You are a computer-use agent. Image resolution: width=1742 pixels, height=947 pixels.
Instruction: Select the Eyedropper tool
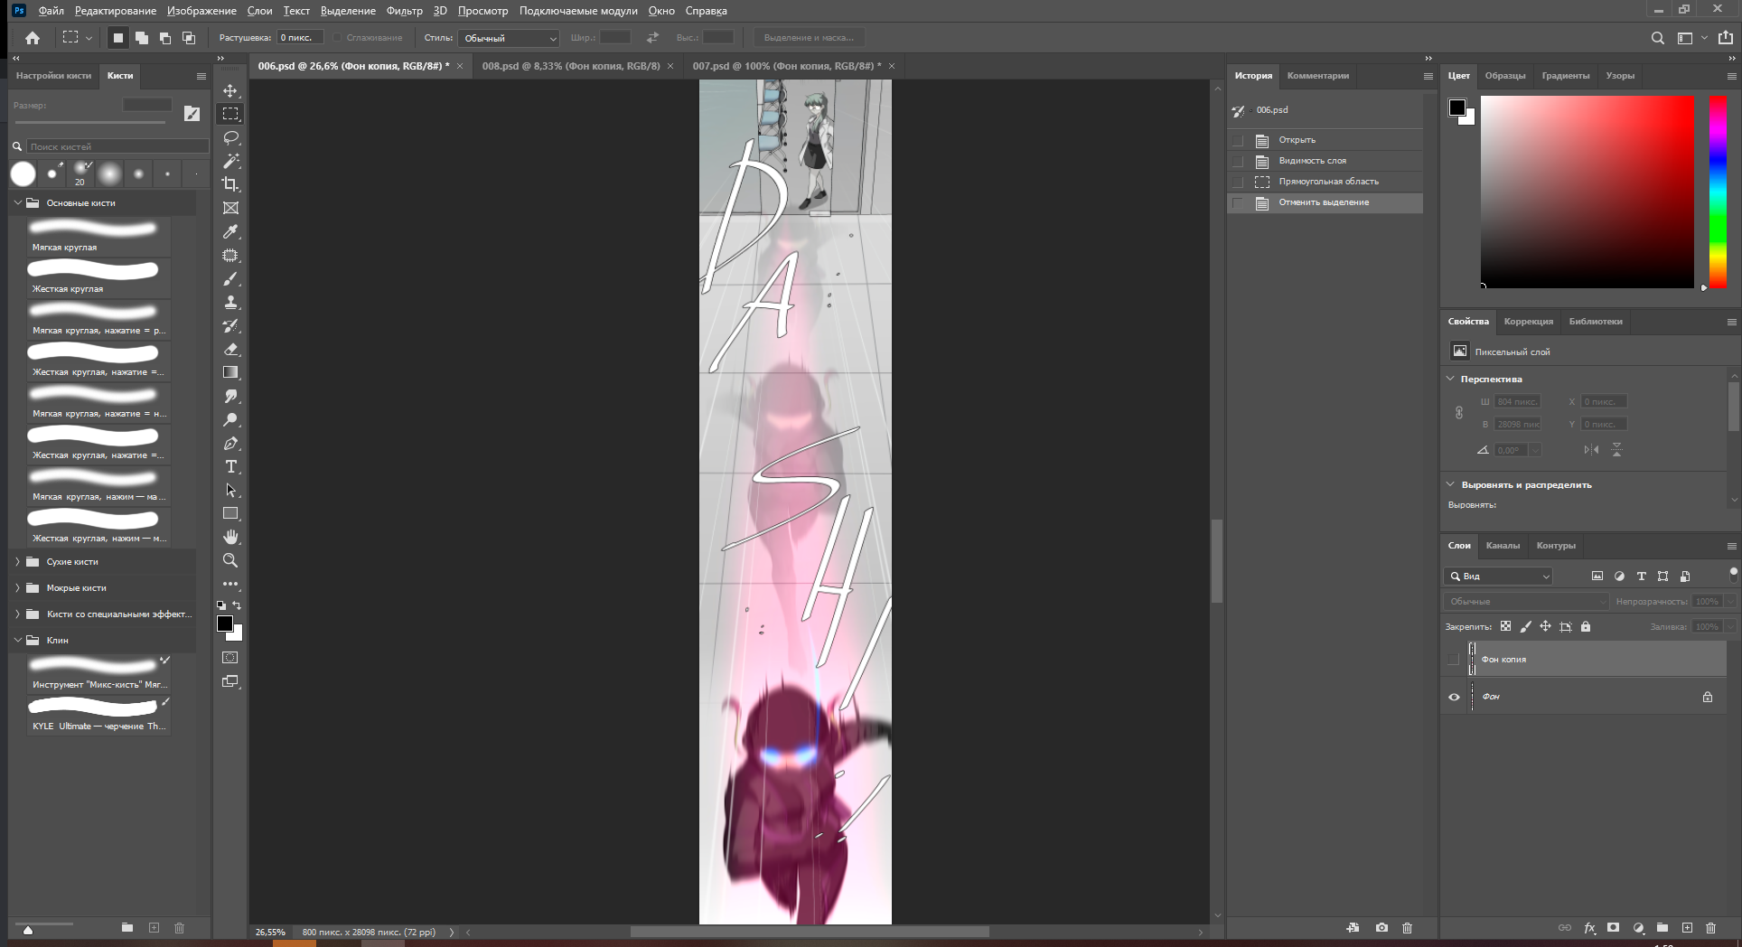coord(230,231)
